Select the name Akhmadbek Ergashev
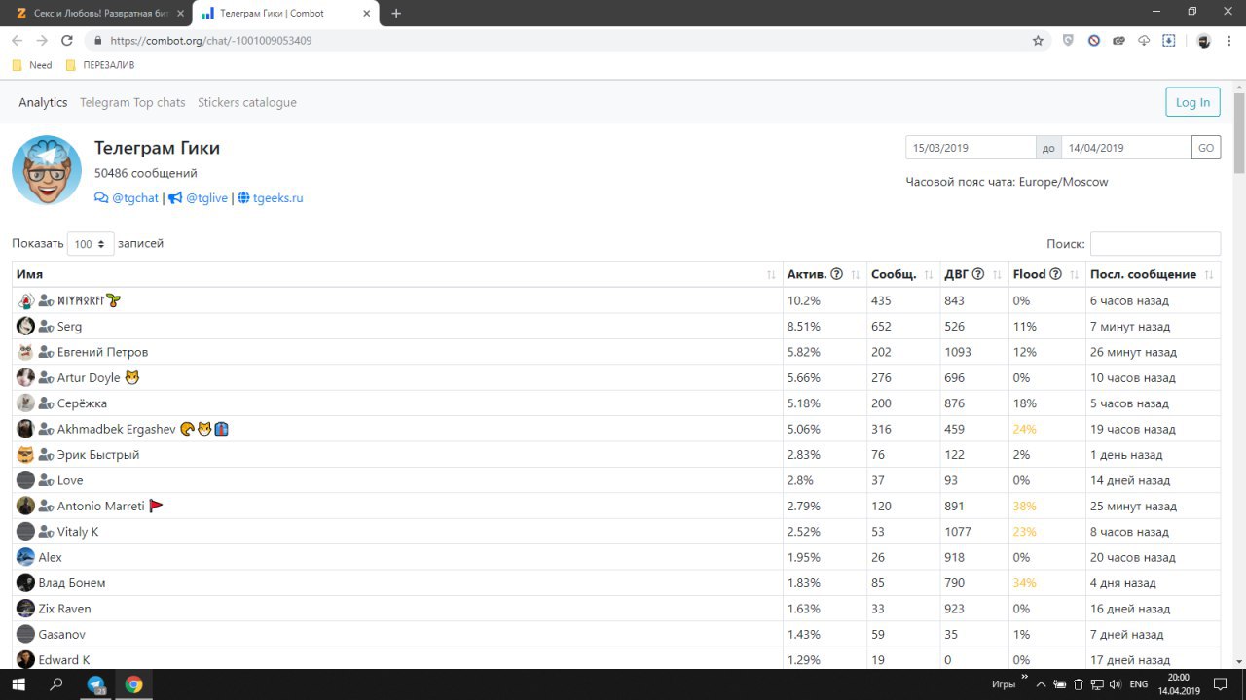 pyautogui.click(x=117, y=429)
